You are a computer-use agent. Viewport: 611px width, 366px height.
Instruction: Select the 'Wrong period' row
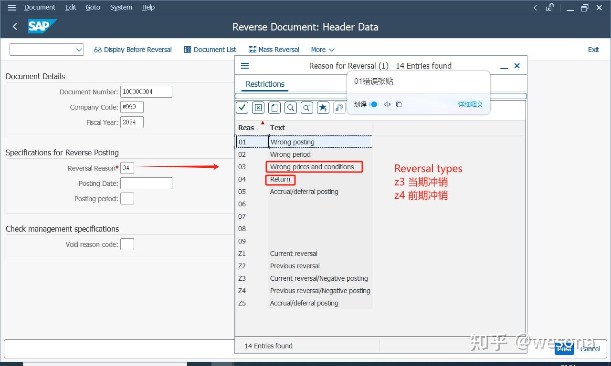pyautogui.click(x=304, y=154)
